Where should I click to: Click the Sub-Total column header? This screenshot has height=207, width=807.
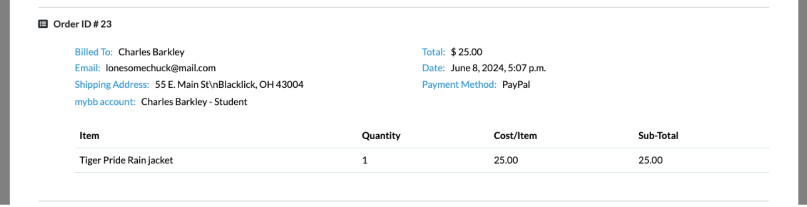tap(658, 136)
